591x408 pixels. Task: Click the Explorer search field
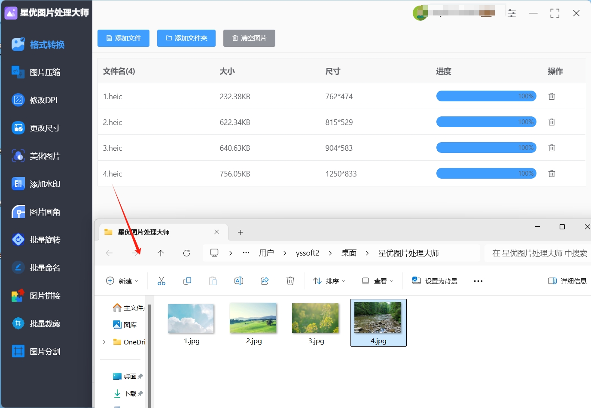click(539, 253)
